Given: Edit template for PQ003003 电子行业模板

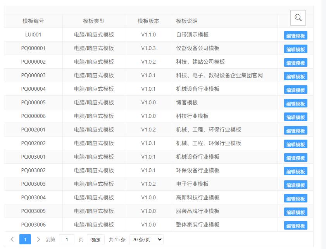Looking at the screenshot, I should coord(295,185).
